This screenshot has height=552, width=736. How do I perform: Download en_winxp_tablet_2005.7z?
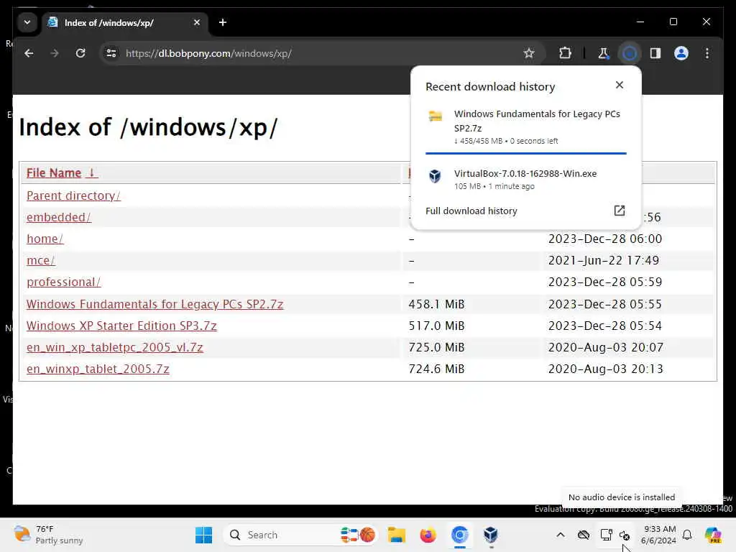(98, 369)
